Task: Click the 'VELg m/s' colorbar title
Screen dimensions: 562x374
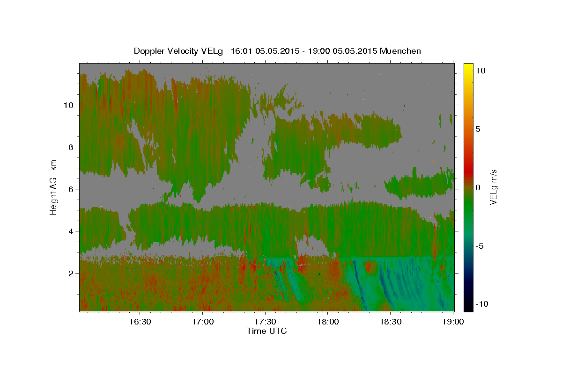Action: (494, 187)
